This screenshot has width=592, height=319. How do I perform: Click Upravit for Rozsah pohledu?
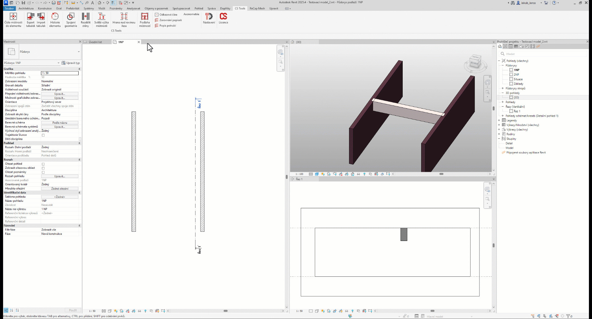60,176
